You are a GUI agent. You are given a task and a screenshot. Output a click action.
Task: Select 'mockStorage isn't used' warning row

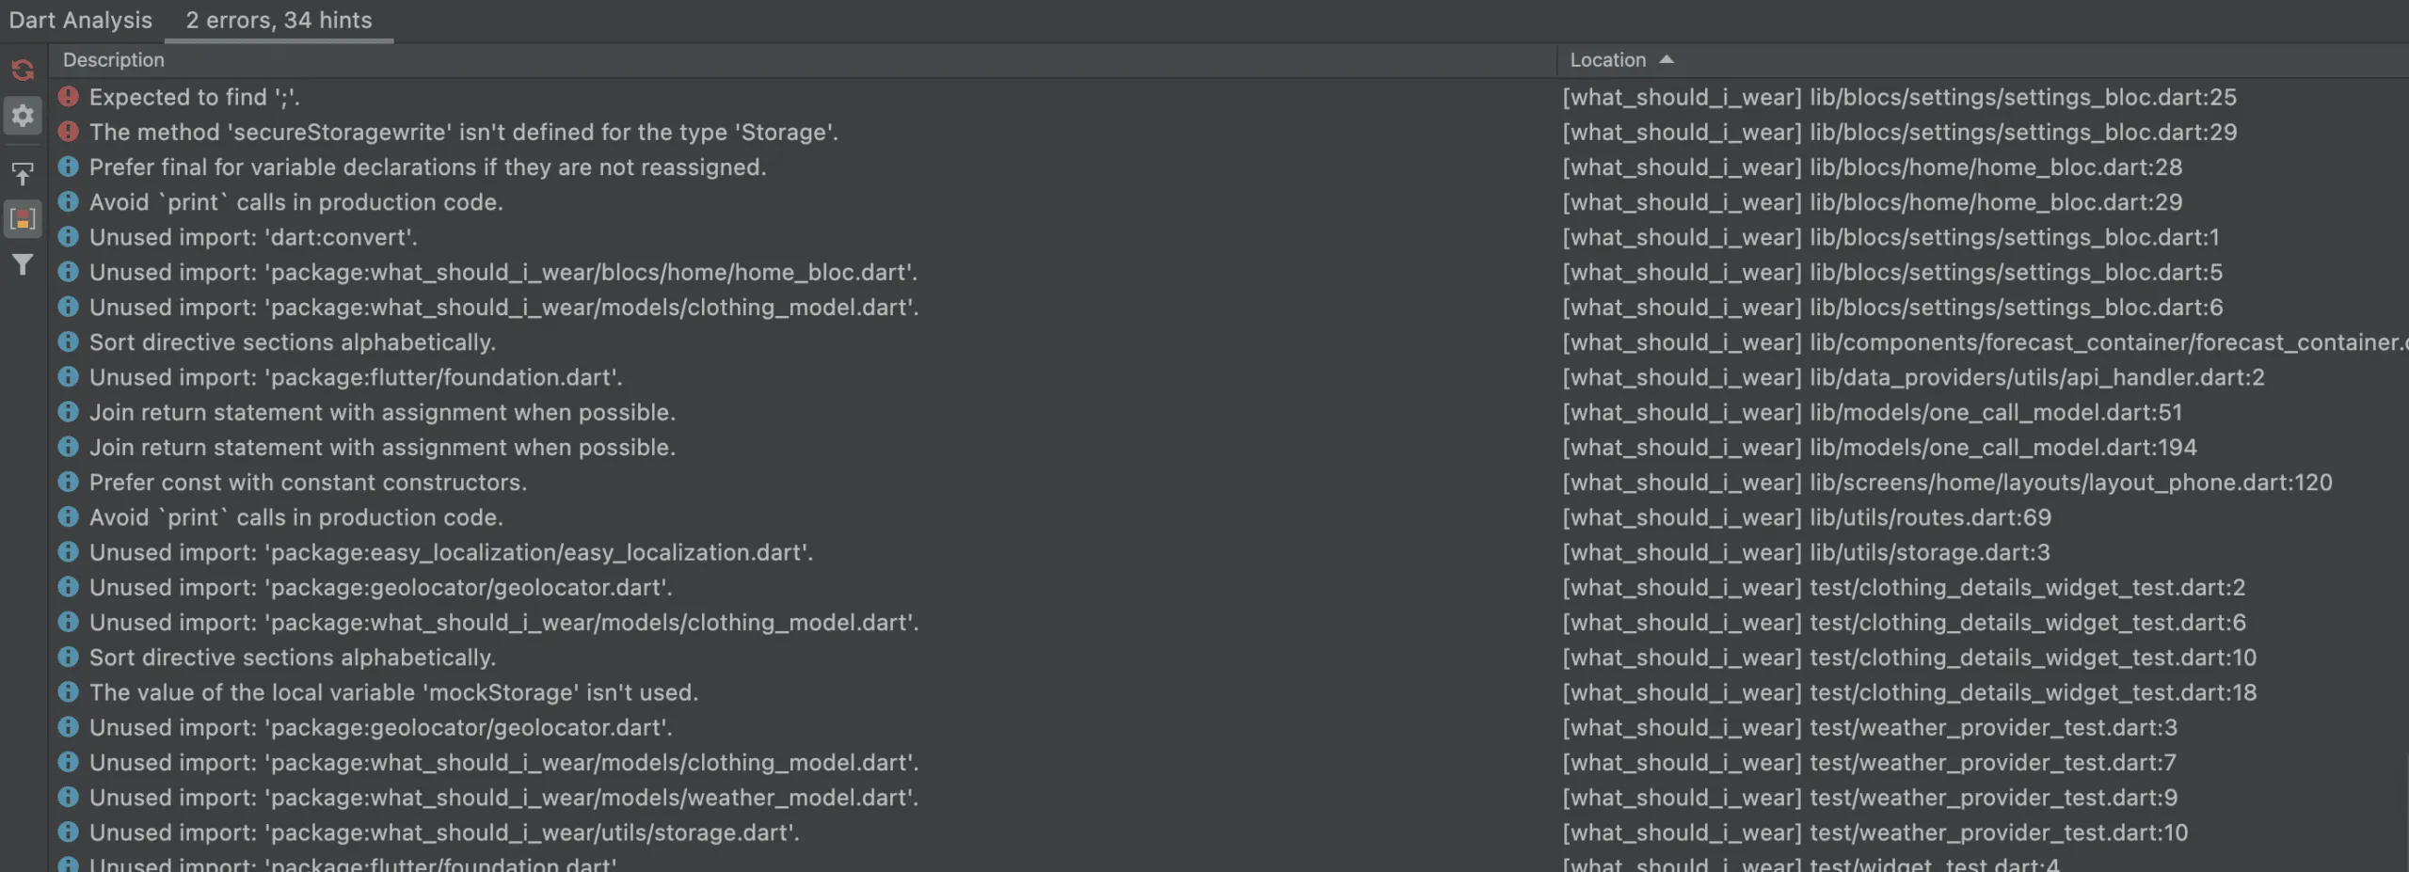point(393,692)
